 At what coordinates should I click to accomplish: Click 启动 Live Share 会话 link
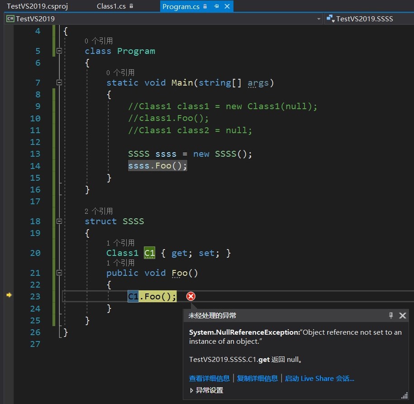pos(319,379)
